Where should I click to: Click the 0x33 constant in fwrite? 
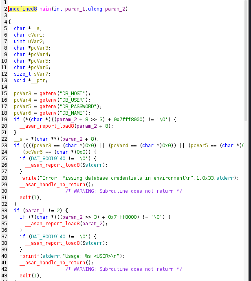[x=208, y=178]
